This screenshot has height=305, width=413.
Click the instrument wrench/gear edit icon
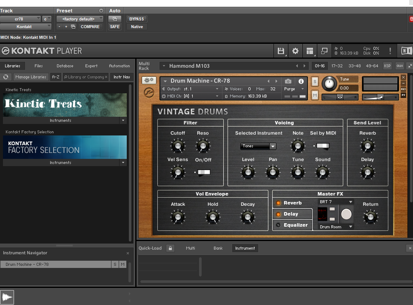pos(149,80)
